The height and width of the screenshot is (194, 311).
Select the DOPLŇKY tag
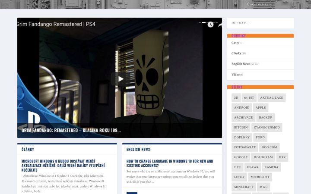tap(242, 137)
